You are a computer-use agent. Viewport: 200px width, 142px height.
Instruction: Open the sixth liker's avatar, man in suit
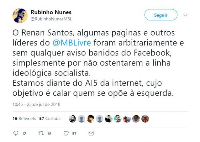[118, 119]
